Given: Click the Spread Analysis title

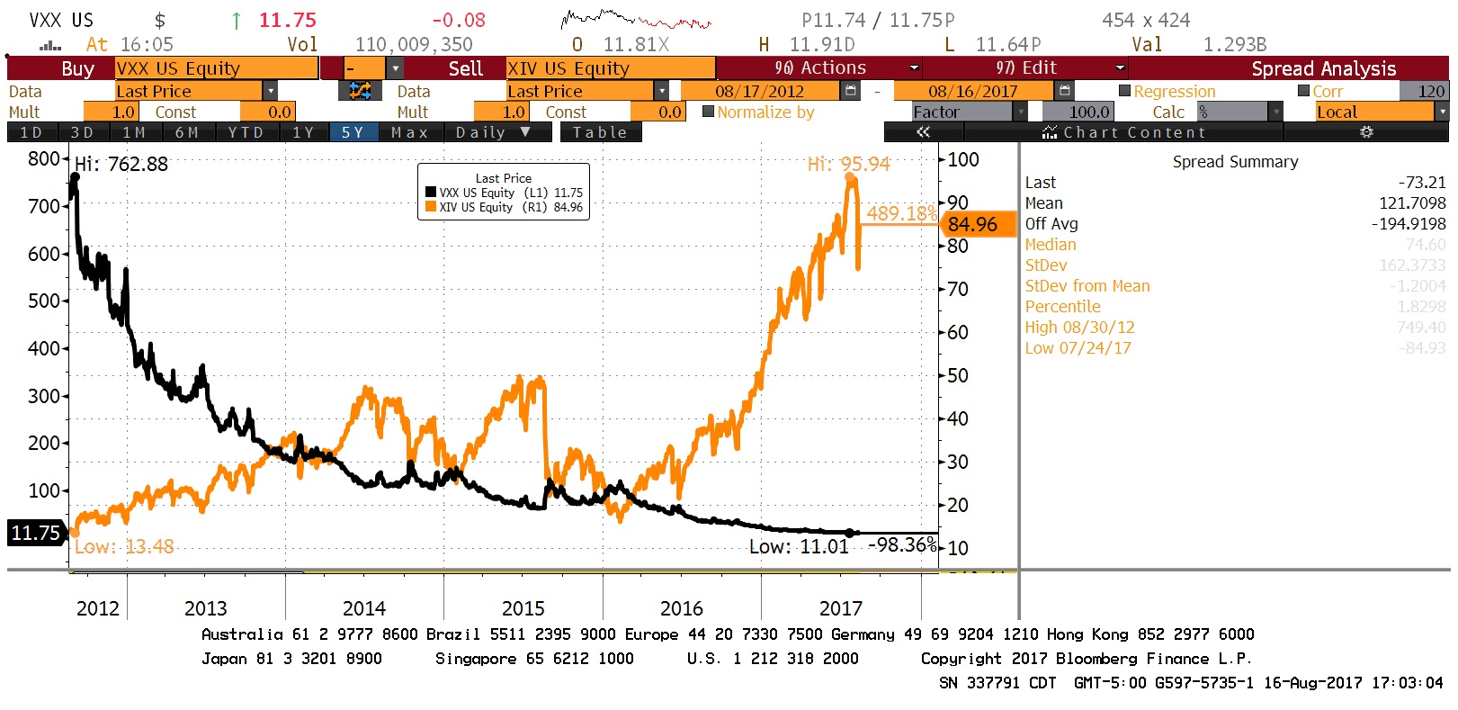Looking at the screenshot, I should (1323, 68).
